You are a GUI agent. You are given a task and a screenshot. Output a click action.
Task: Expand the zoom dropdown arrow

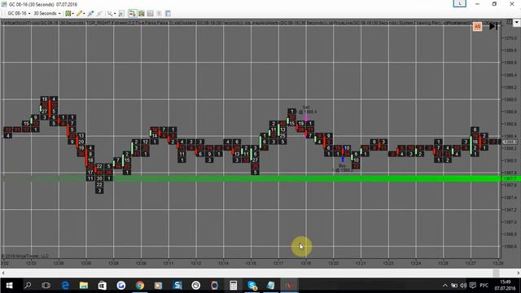tap(115, 14)
